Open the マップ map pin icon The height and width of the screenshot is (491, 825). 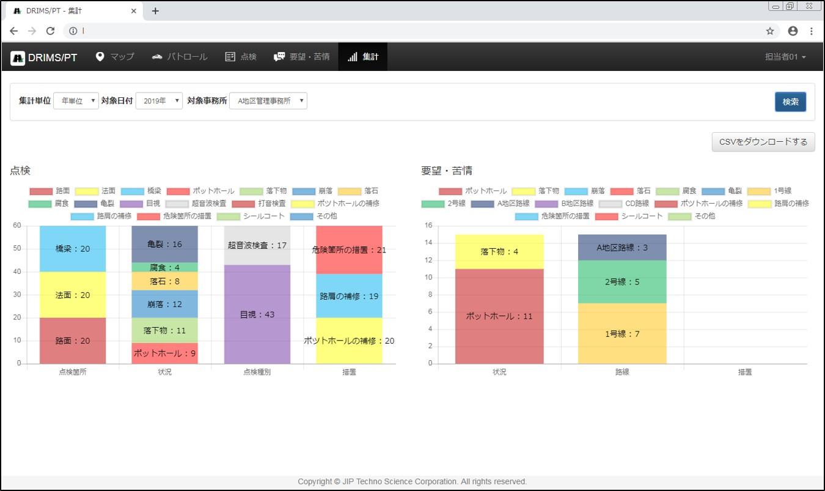pyautogui.click(x=100, y=57)
